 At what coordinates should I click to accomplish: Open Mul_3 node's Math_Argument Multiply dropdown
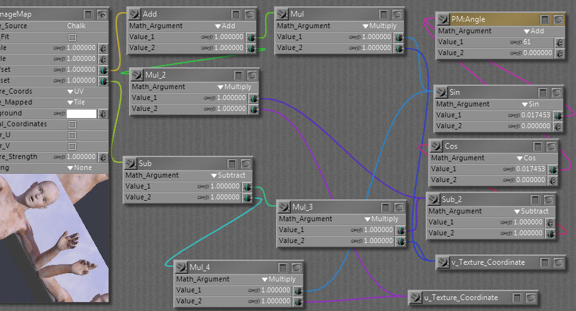coord(381,219)
